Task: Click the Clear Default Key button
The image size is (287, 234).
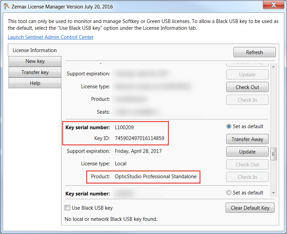Action: click(x=250, y=208)
